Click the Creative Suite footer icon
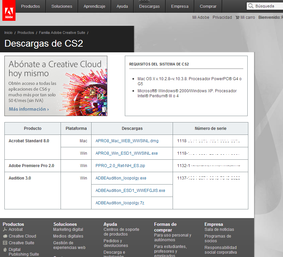The width and height of the screenshot is (283, 257). tap(5, 243)
